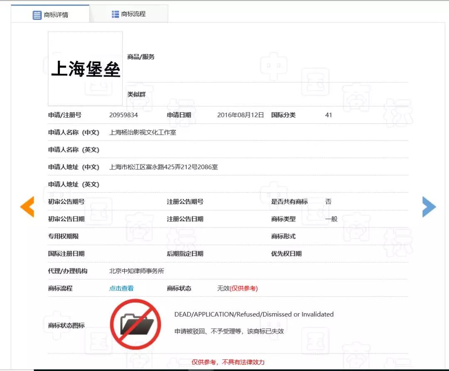Click the applicant address in 松江区
Image resolution: width=449 pixels, height=371 pixels.
(x=163, y=167)
